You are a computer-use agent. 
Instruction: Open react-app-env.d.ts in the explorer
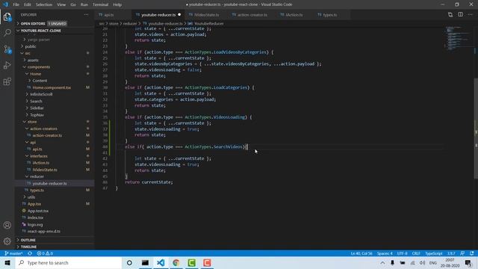[43, 231]
